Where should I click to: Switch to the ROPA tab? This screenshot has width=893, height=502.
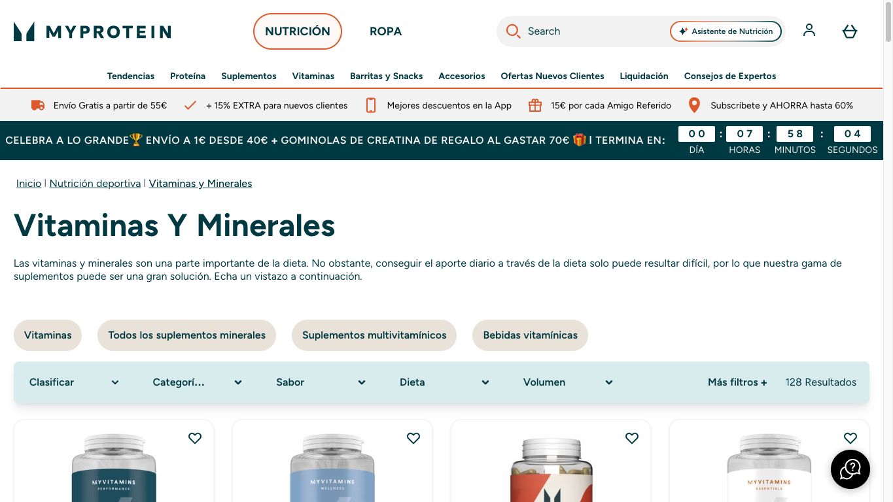click(385, 31)
